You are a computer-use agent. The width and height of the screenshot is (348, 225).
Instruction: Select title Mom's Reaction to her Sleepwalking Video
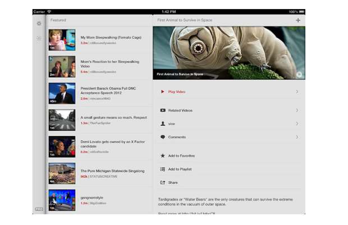pyautogui.click(x=110, y=64)
